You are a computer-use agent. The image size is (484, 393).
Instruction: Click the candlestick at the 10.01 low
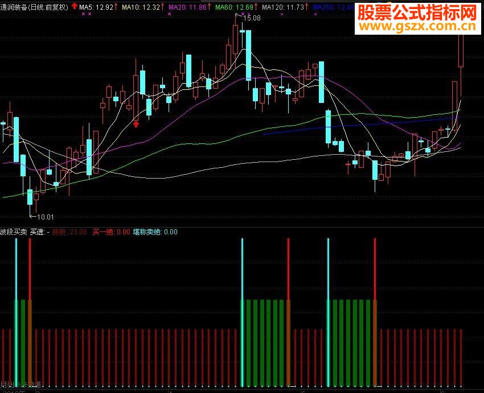point(30,196)
